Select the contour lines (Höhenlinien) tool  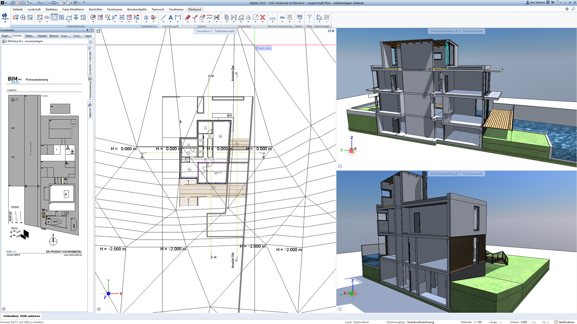[x=54, y=17]
